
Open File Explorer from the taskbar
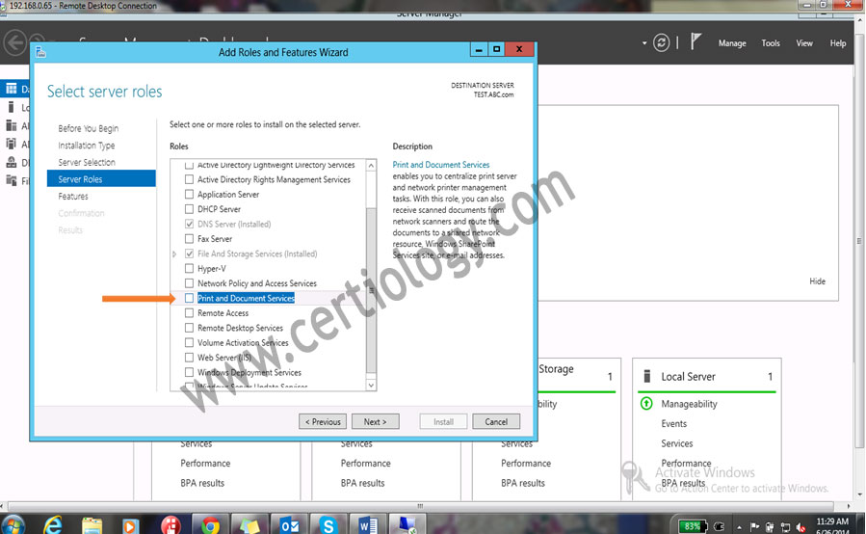tap(92, 525)
